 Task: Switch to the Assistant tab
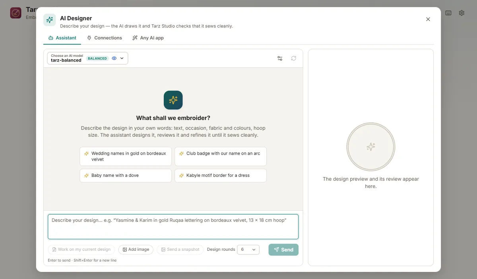(x=62, y=38)
